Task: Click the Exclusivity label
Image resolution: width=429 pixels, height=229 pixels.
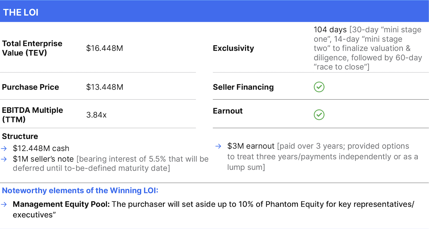Action: coord(233,48)
